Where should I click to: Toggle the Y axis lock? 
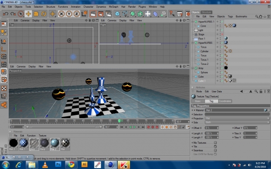[69, 14]
